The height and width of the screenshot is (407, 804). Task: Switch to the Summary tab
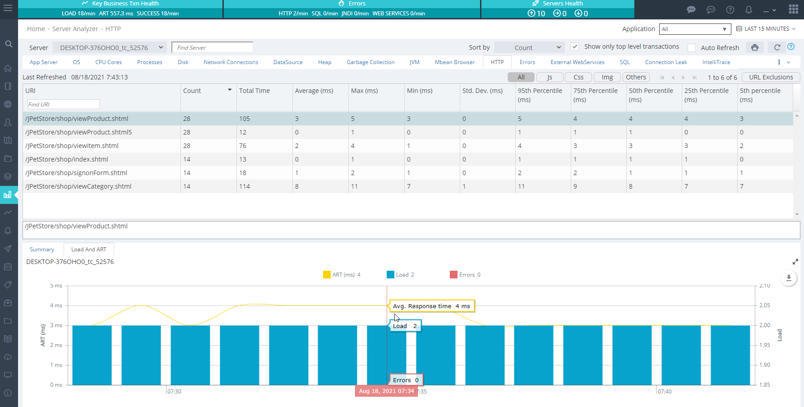(x=42, y=250)
